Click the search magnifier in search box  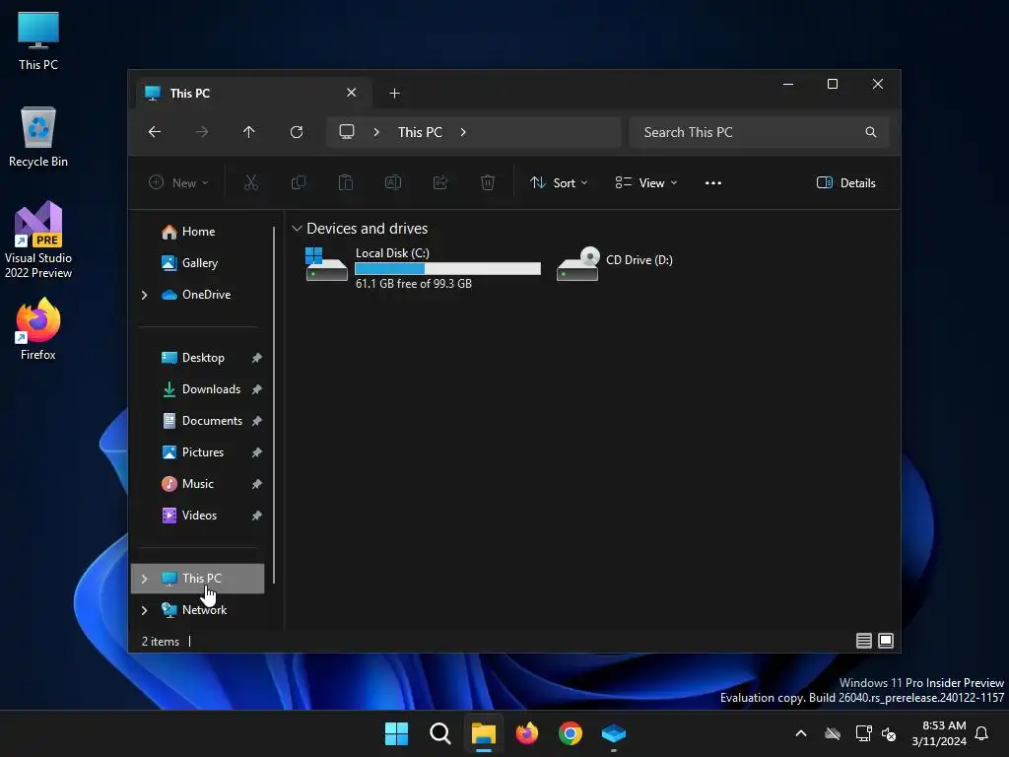[871, 132]
